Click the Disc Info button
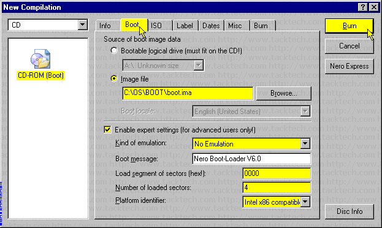 tap(350, 211)
